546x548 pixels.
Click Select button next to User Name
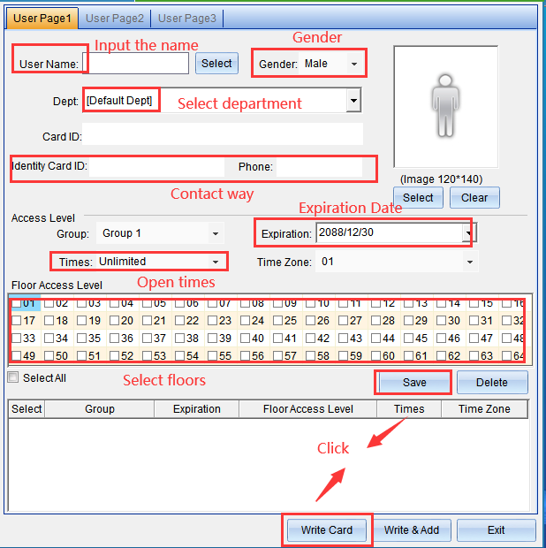(216, 64)
